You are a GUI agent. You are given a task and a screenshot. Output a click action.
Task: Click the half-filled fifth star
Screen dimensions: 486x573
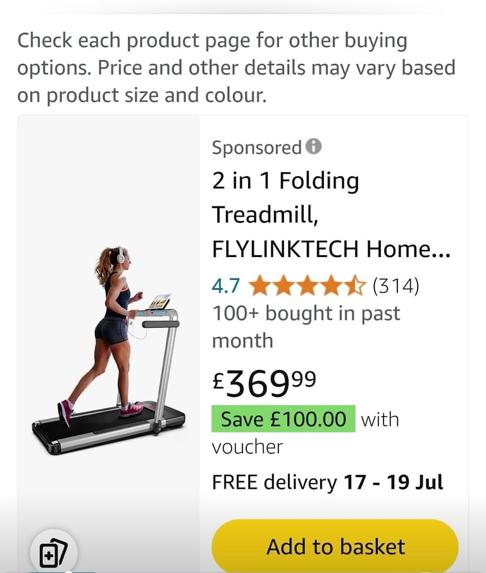tap(355, 286)
